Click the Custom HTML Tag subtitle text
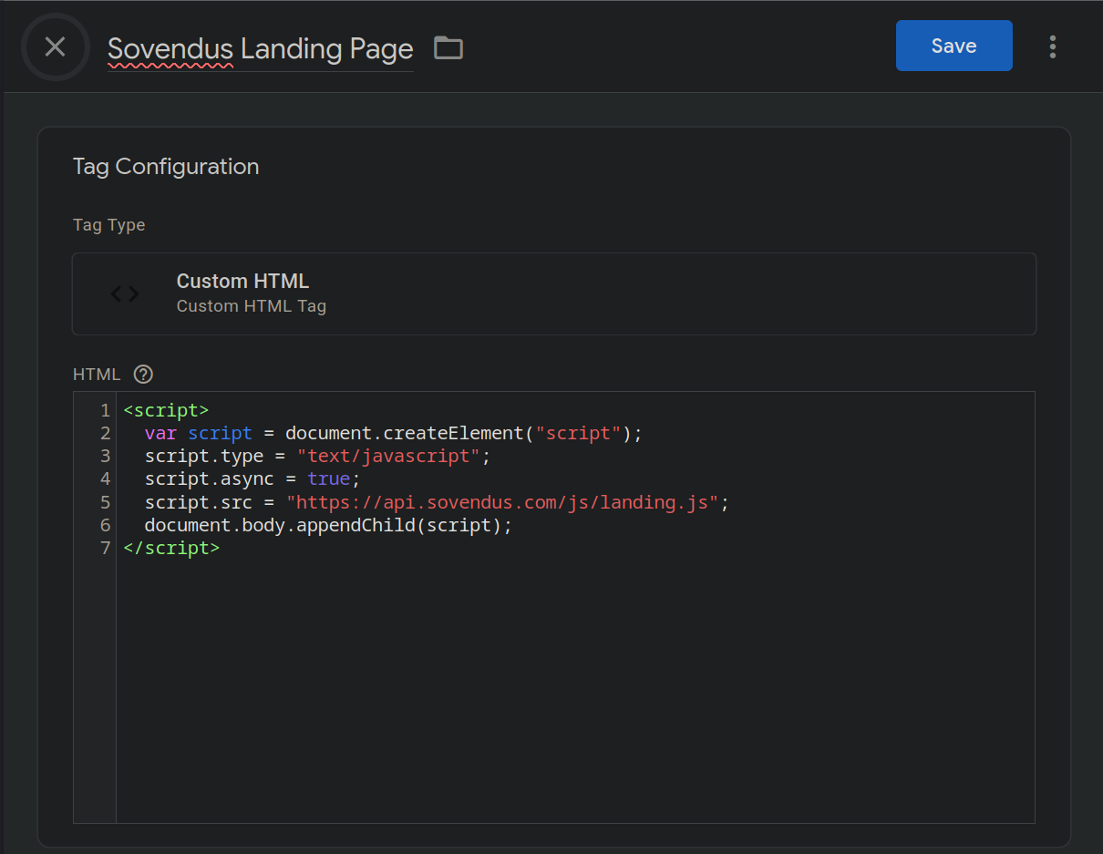 (252, 306)
